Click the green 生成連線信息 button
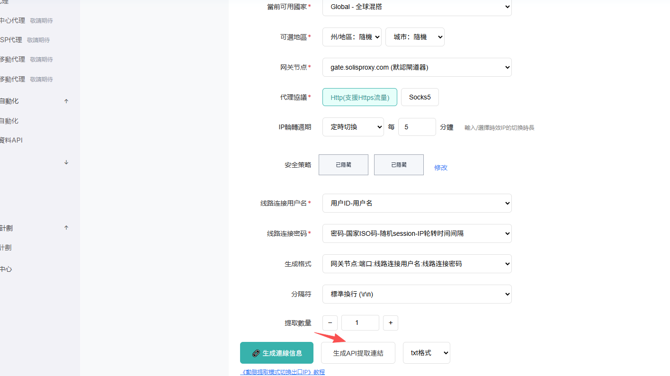Screen dimensions: 670x376 coord(277,353)
